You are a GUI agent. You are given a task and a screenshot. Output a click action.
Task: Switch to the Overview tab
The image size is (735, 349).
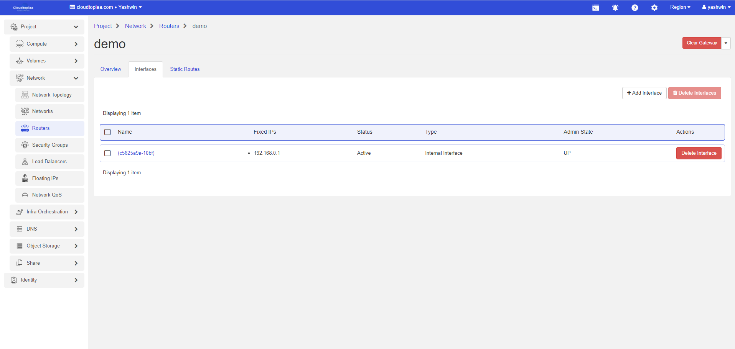[x=110, y=69]
